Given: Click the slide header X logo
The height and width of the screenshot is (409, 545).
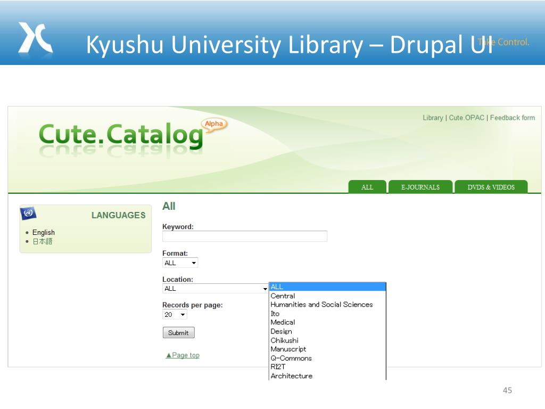Looking at the screenshot, I should click(x=35, y=38).
